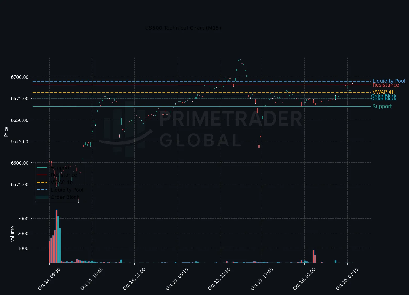The height and width of the screenshot is (295, 409).
Task: Select the 6700.00 price axis label
Action: click(x=20, y=77)
